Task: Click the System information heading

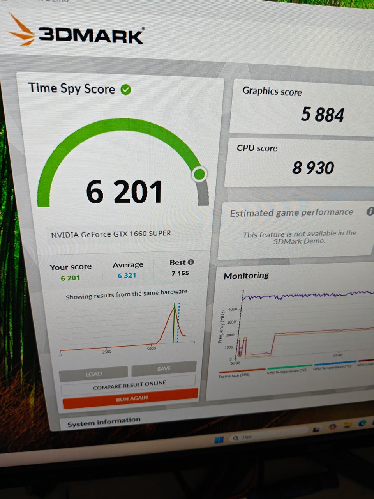Action: coord(104,422)
